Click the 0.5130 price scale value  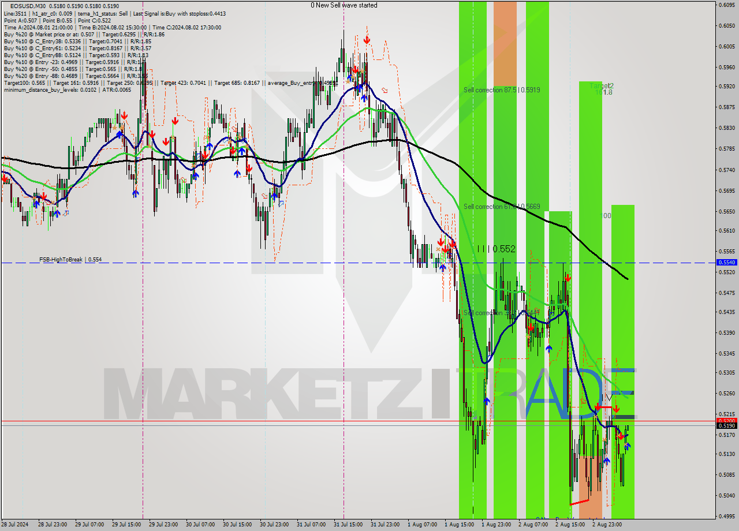coord(726,454)
